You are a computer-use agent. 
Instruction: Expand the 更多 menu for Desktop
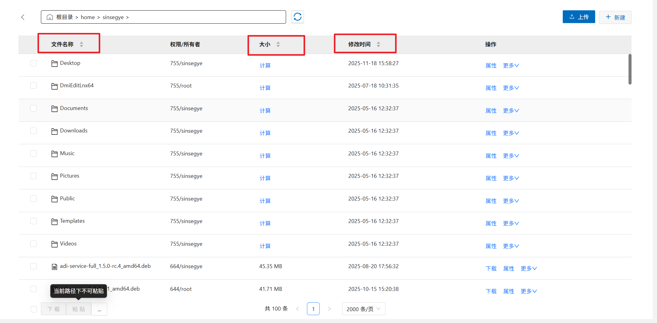click(511, 65)
